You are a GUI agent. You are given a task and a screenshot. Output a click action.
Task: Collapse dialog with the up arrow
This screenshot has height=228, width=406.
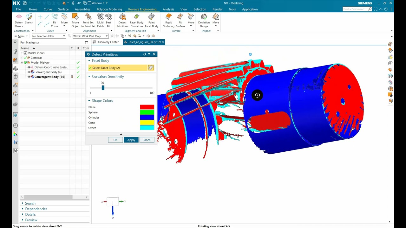point(121,134)
